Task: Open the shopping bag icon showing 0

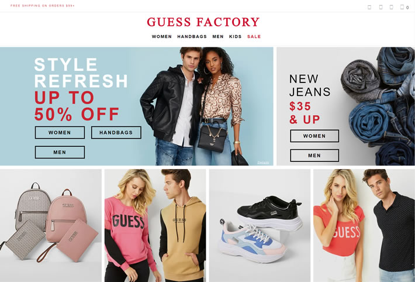Action: 404,7
